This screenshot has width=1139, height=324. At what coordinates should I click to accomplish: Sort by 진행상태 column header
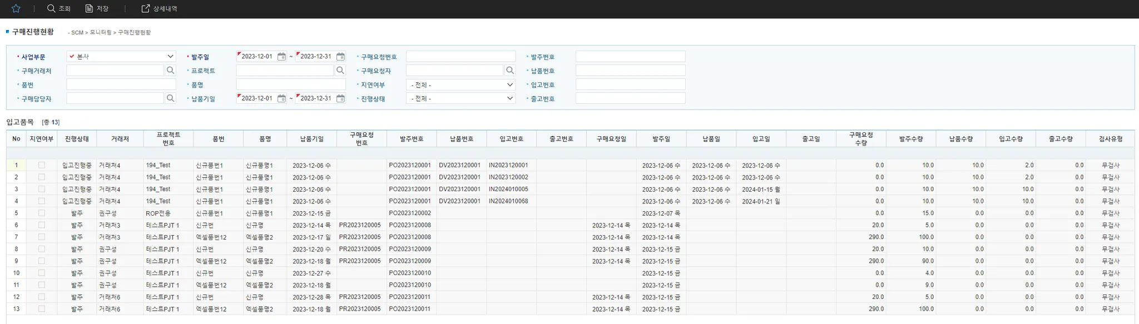click(77, 139)
